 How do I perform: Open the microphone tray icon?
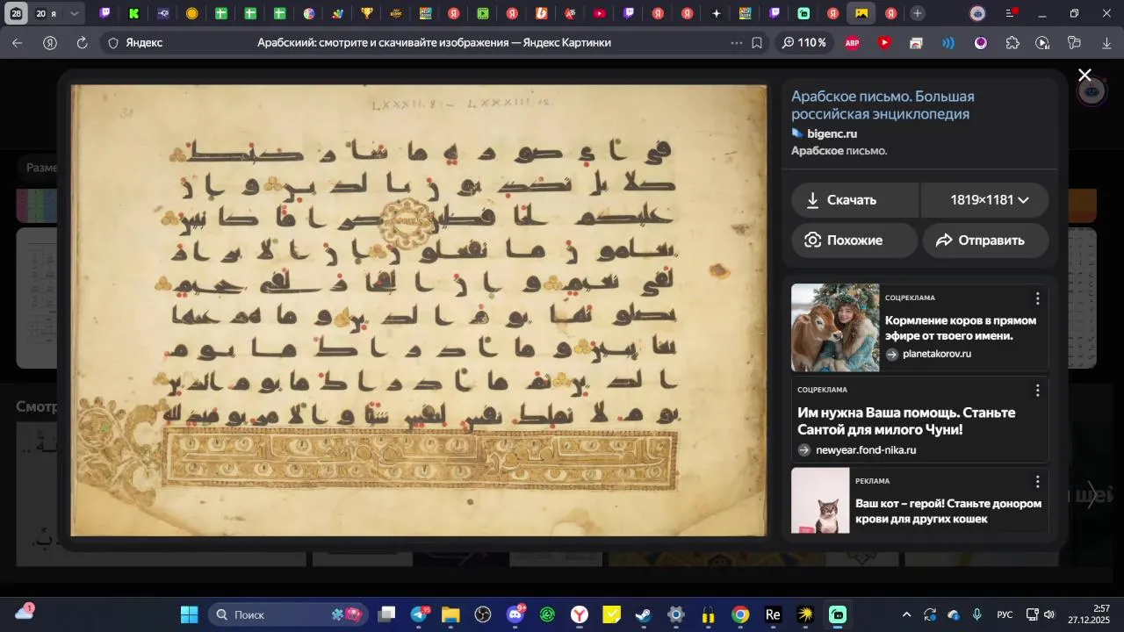point(977,614)
